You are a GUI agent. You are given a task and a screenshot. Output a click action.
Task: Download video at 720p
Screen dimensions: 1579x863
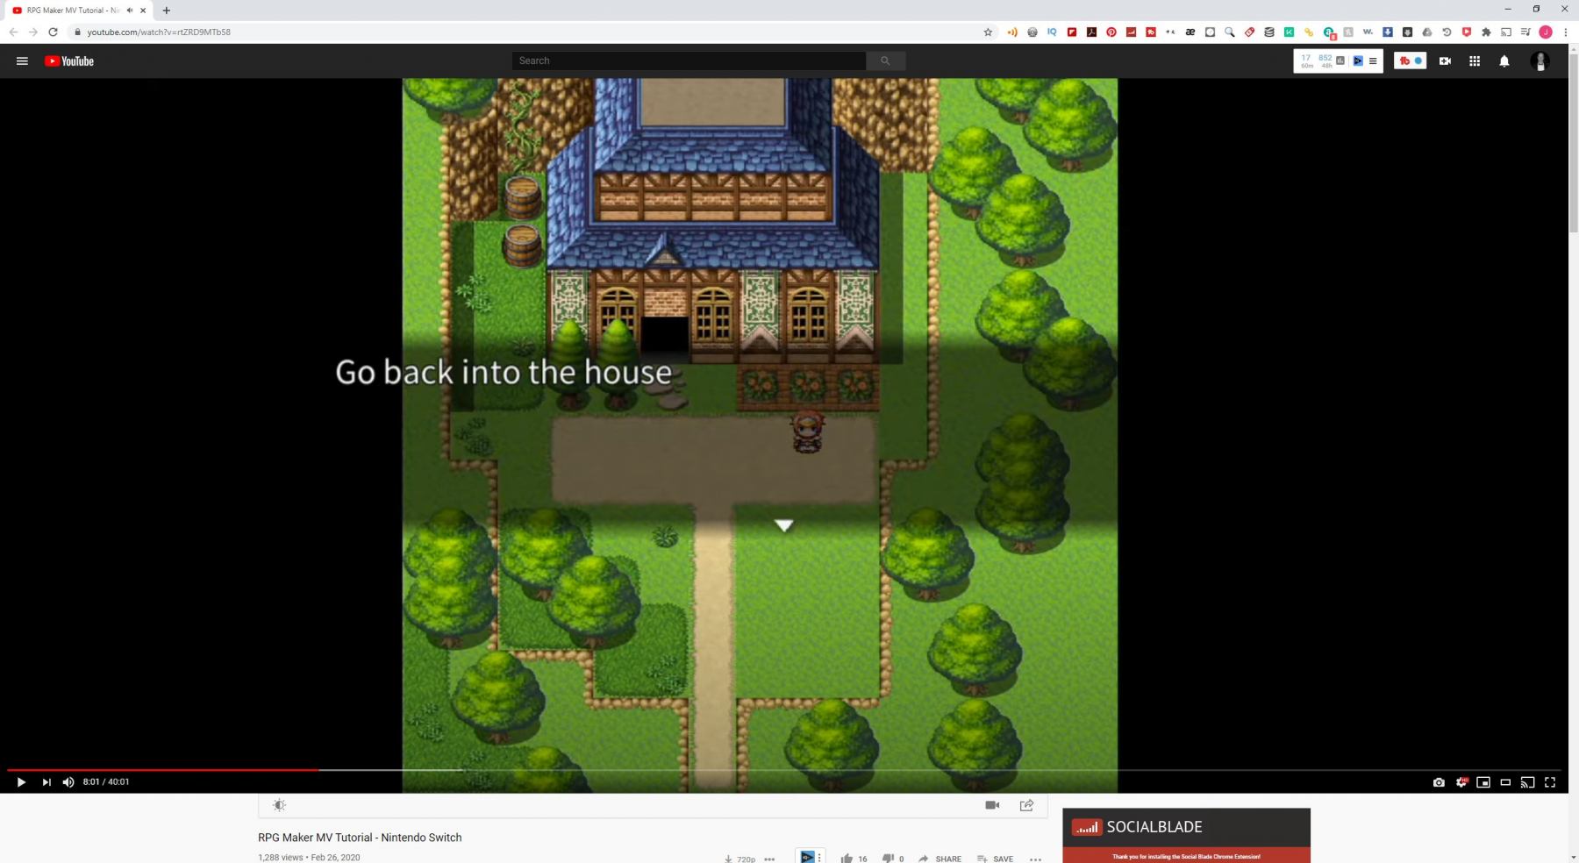point(739,859)
